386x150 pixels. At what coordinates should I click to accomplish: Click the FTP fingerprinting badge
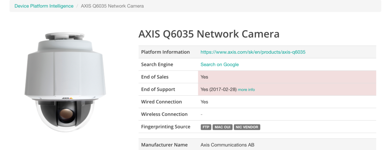(206, 127)
